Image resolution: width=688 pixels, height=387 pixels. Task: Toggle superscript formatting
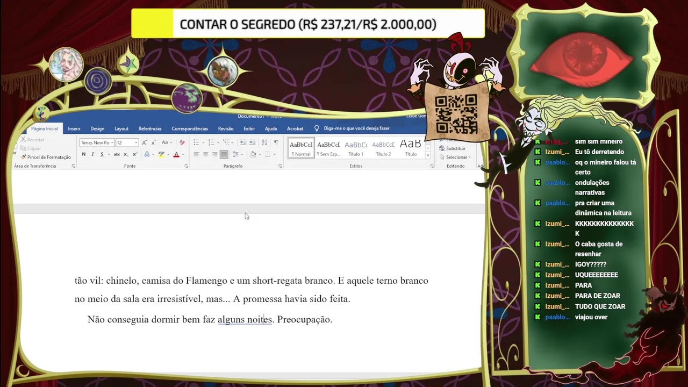135,154
